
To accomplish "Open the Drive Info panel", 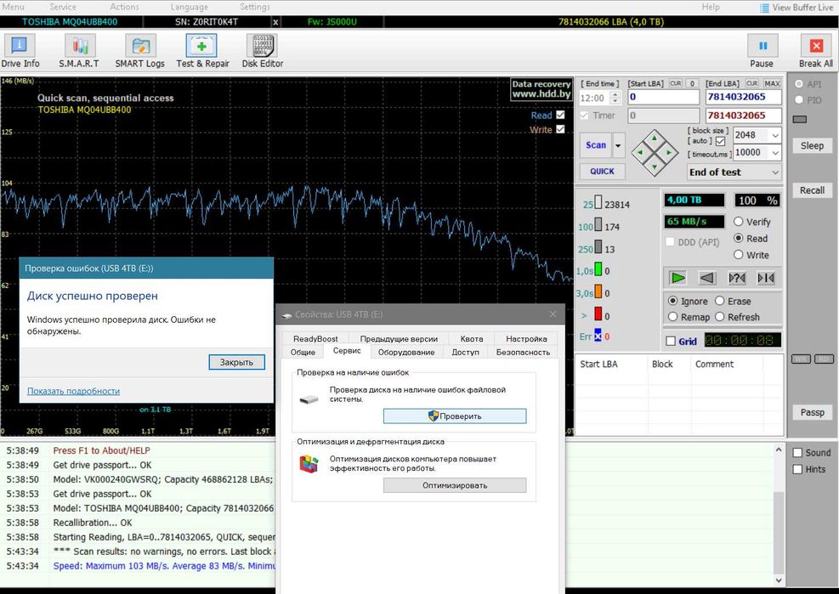I will pyautogui.click(x=20, y=51).
